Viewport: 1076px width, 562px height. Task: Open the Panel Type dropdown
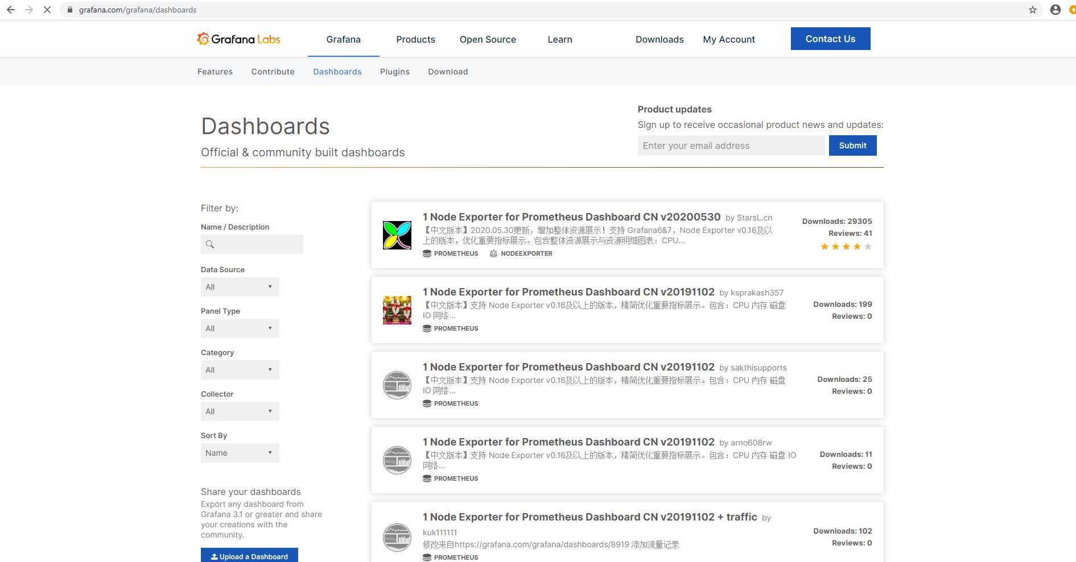click(240, 328)
